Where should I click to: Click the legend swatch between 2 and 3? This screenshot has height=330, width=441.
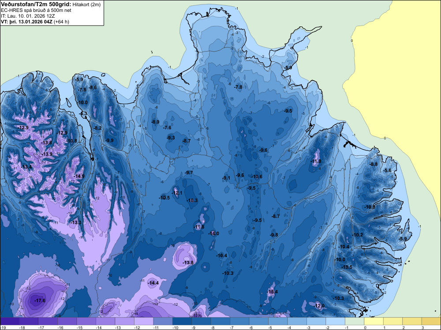click(412, 321)
